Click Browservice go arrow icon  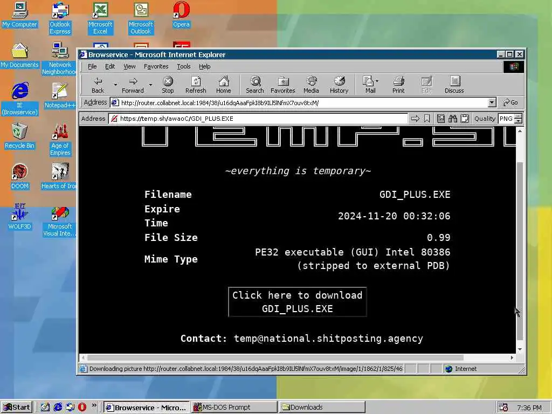coord(416,119)
